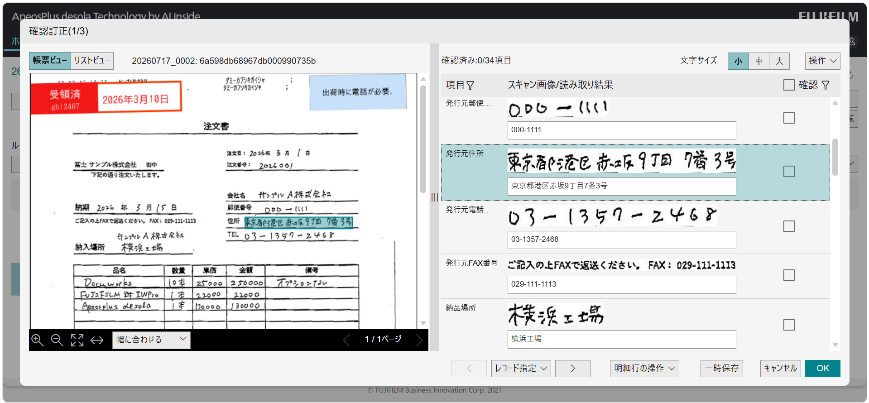This screenshot has height=403, width=869.
Task: Click the 納品場所 row label
Action: tap(461, 308)
